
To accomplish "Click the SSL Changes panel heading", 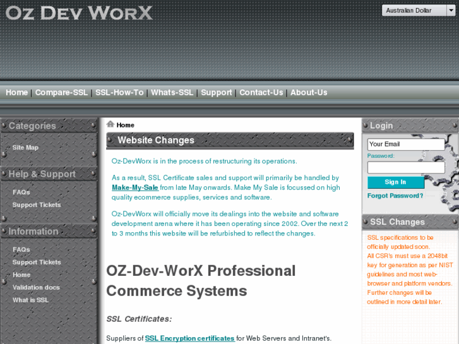I will 398,222.
